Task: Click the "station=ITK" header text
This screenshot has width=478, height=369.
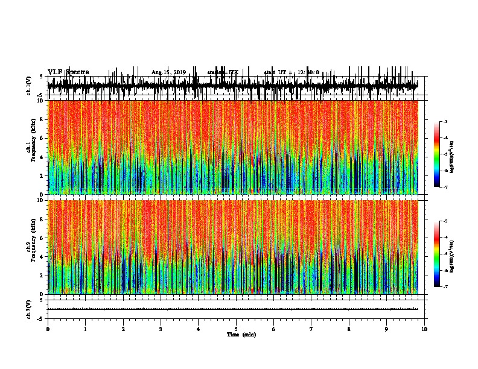Action: [x=223, y=72]
